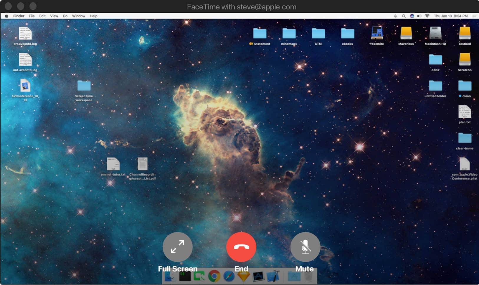Select the AVConference_10_13 file icon

(25, 86)
